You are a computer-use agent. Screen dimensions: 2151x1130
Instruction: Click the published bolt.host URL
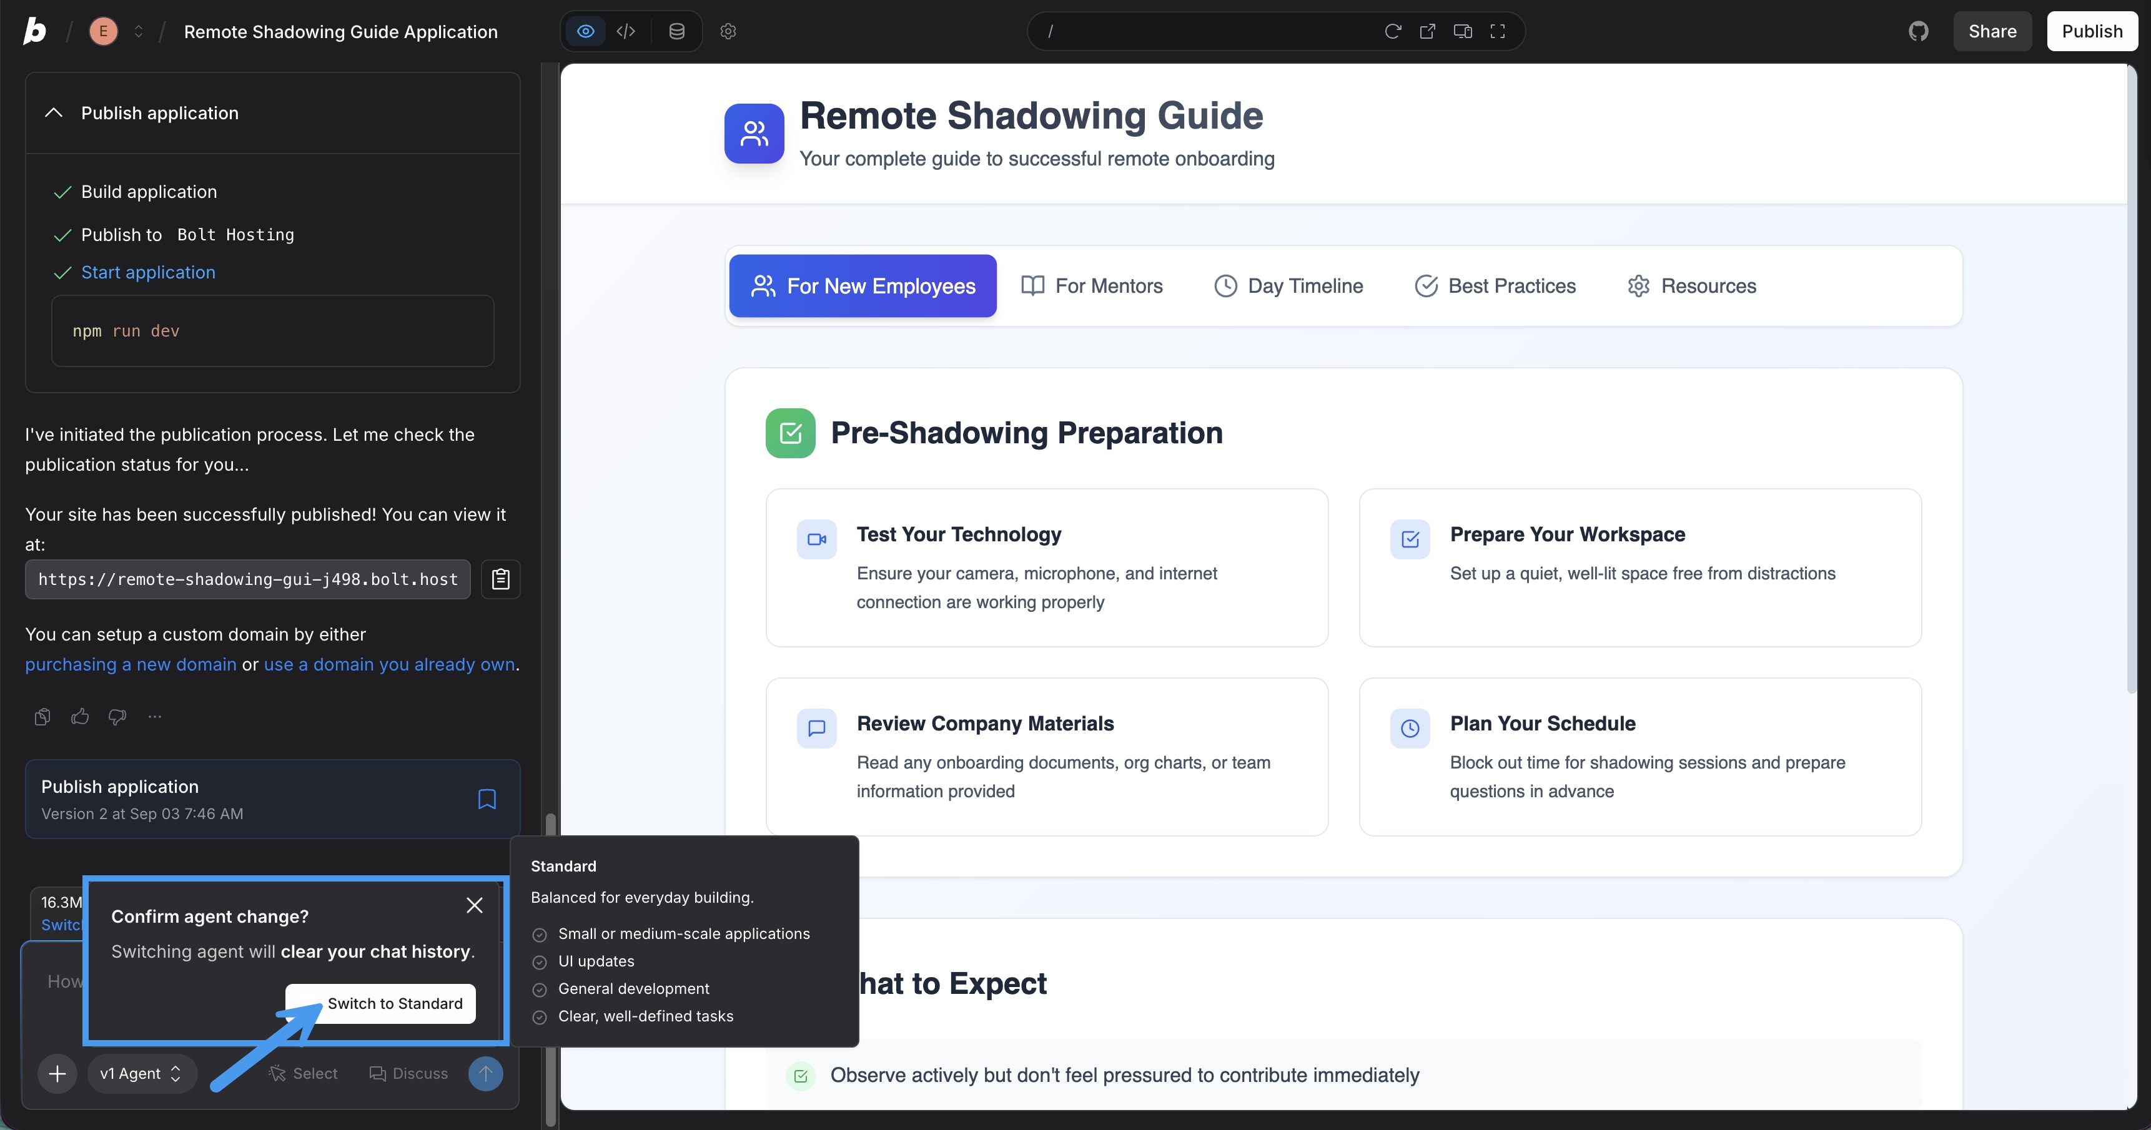tap(248, 579)
